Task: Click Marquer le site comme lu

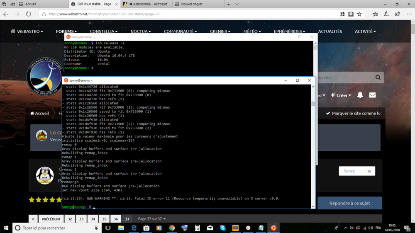Action: (x=353, y=113)
